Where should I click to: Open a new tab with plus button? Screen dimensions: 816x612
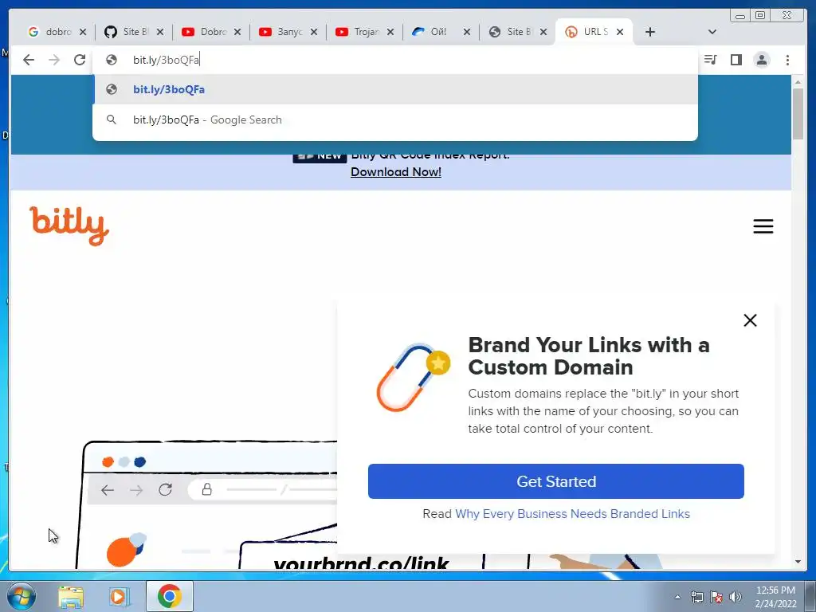click(x=650, y=32)
